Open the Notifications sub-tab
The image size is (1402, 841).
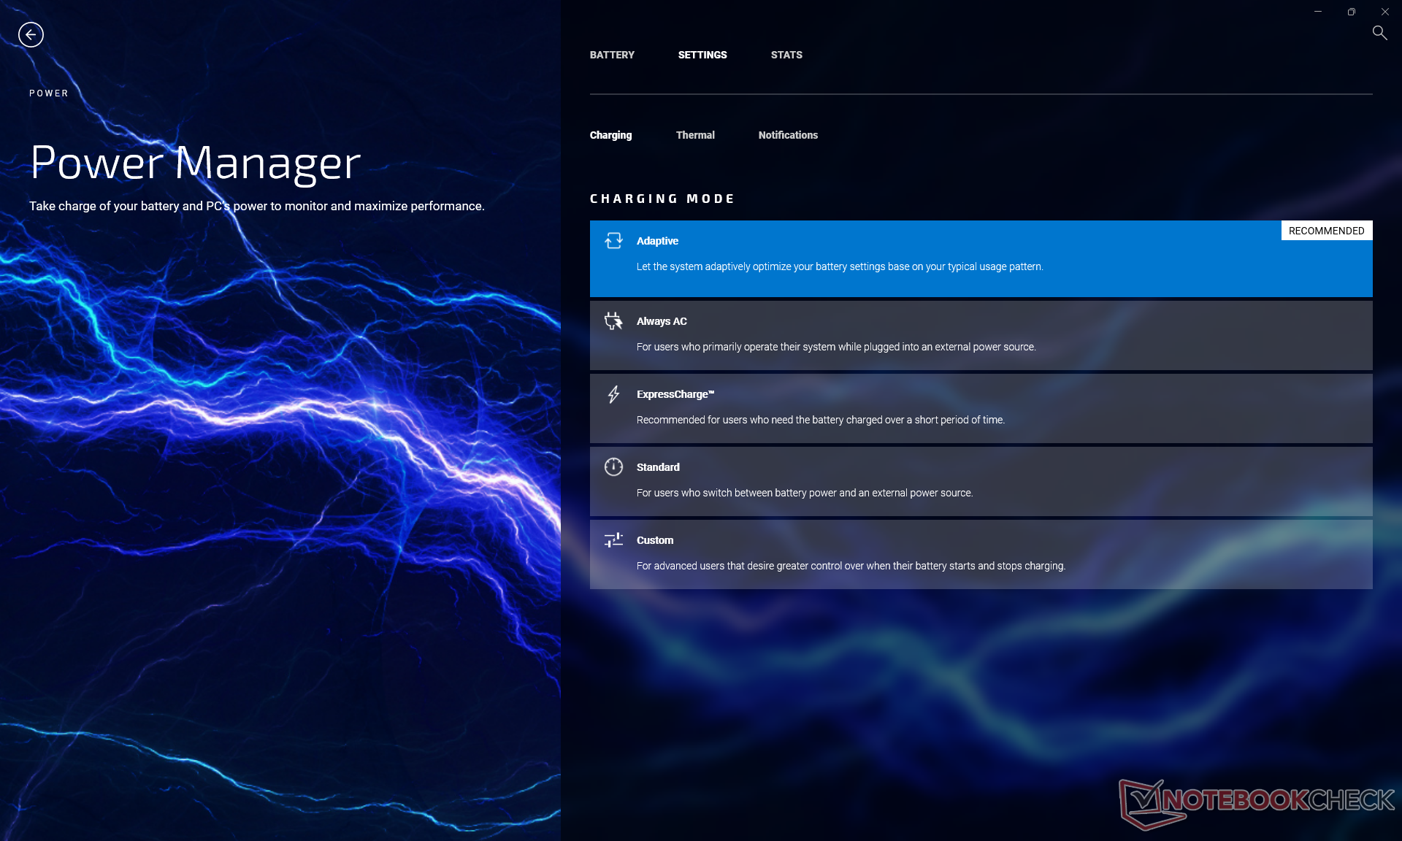point(788,135)
